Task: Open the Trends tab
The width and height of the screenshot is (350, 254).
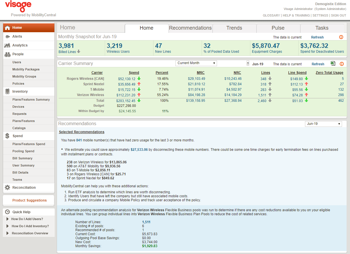Action: coord(234,28)
